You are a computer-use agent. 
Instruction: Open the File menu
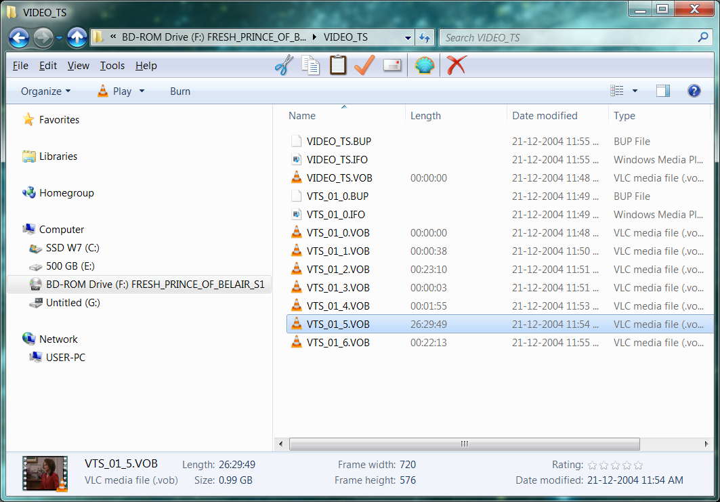tap(20, 66)
